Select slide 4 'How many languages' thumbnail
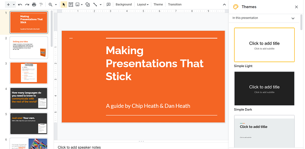 (29, 98)
